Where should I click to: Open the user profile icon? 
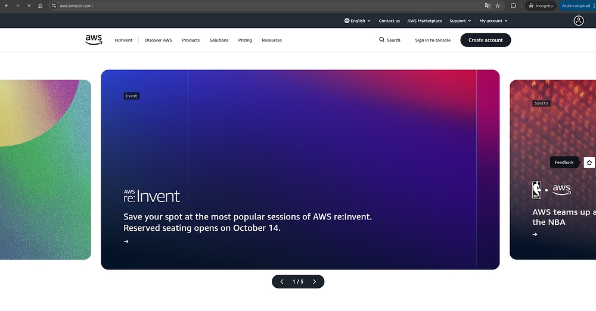(x=578, y=21)
